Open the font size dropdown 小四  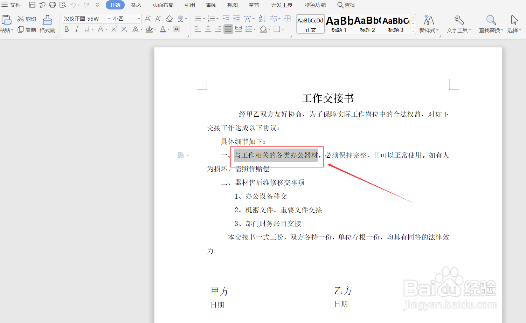tap(139, 19)
